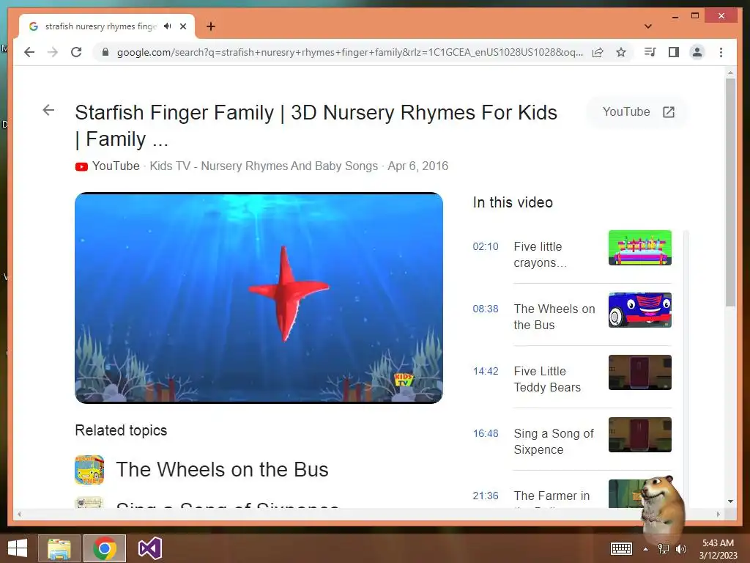Click the video title heading
The width and height of the screenshot is (750, 563).
[x=316, y=125]
